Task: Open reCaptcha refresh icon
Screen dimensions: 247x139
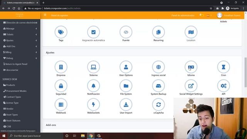Action: [159, 105]
